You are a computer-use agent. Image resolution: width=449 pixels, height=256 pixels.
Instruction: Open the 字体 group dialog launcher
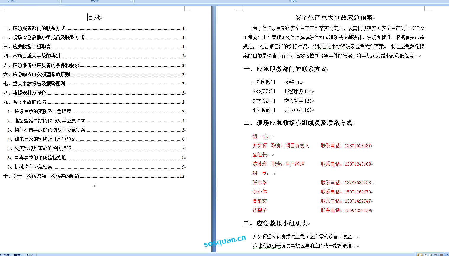[x=58, y=1]
